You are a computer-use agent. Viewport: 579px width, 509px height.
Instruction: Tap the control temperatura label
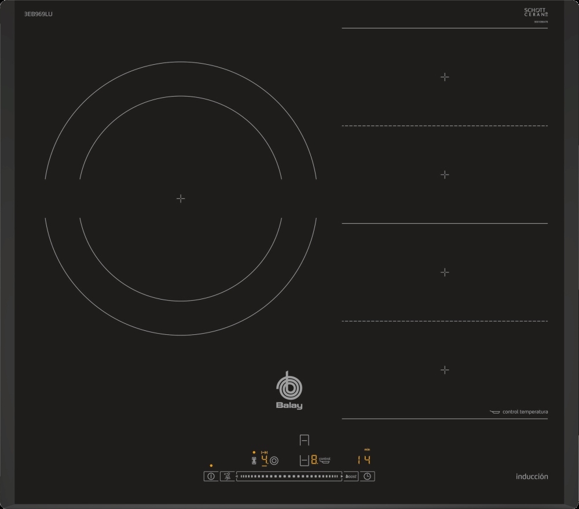point(525,412)
